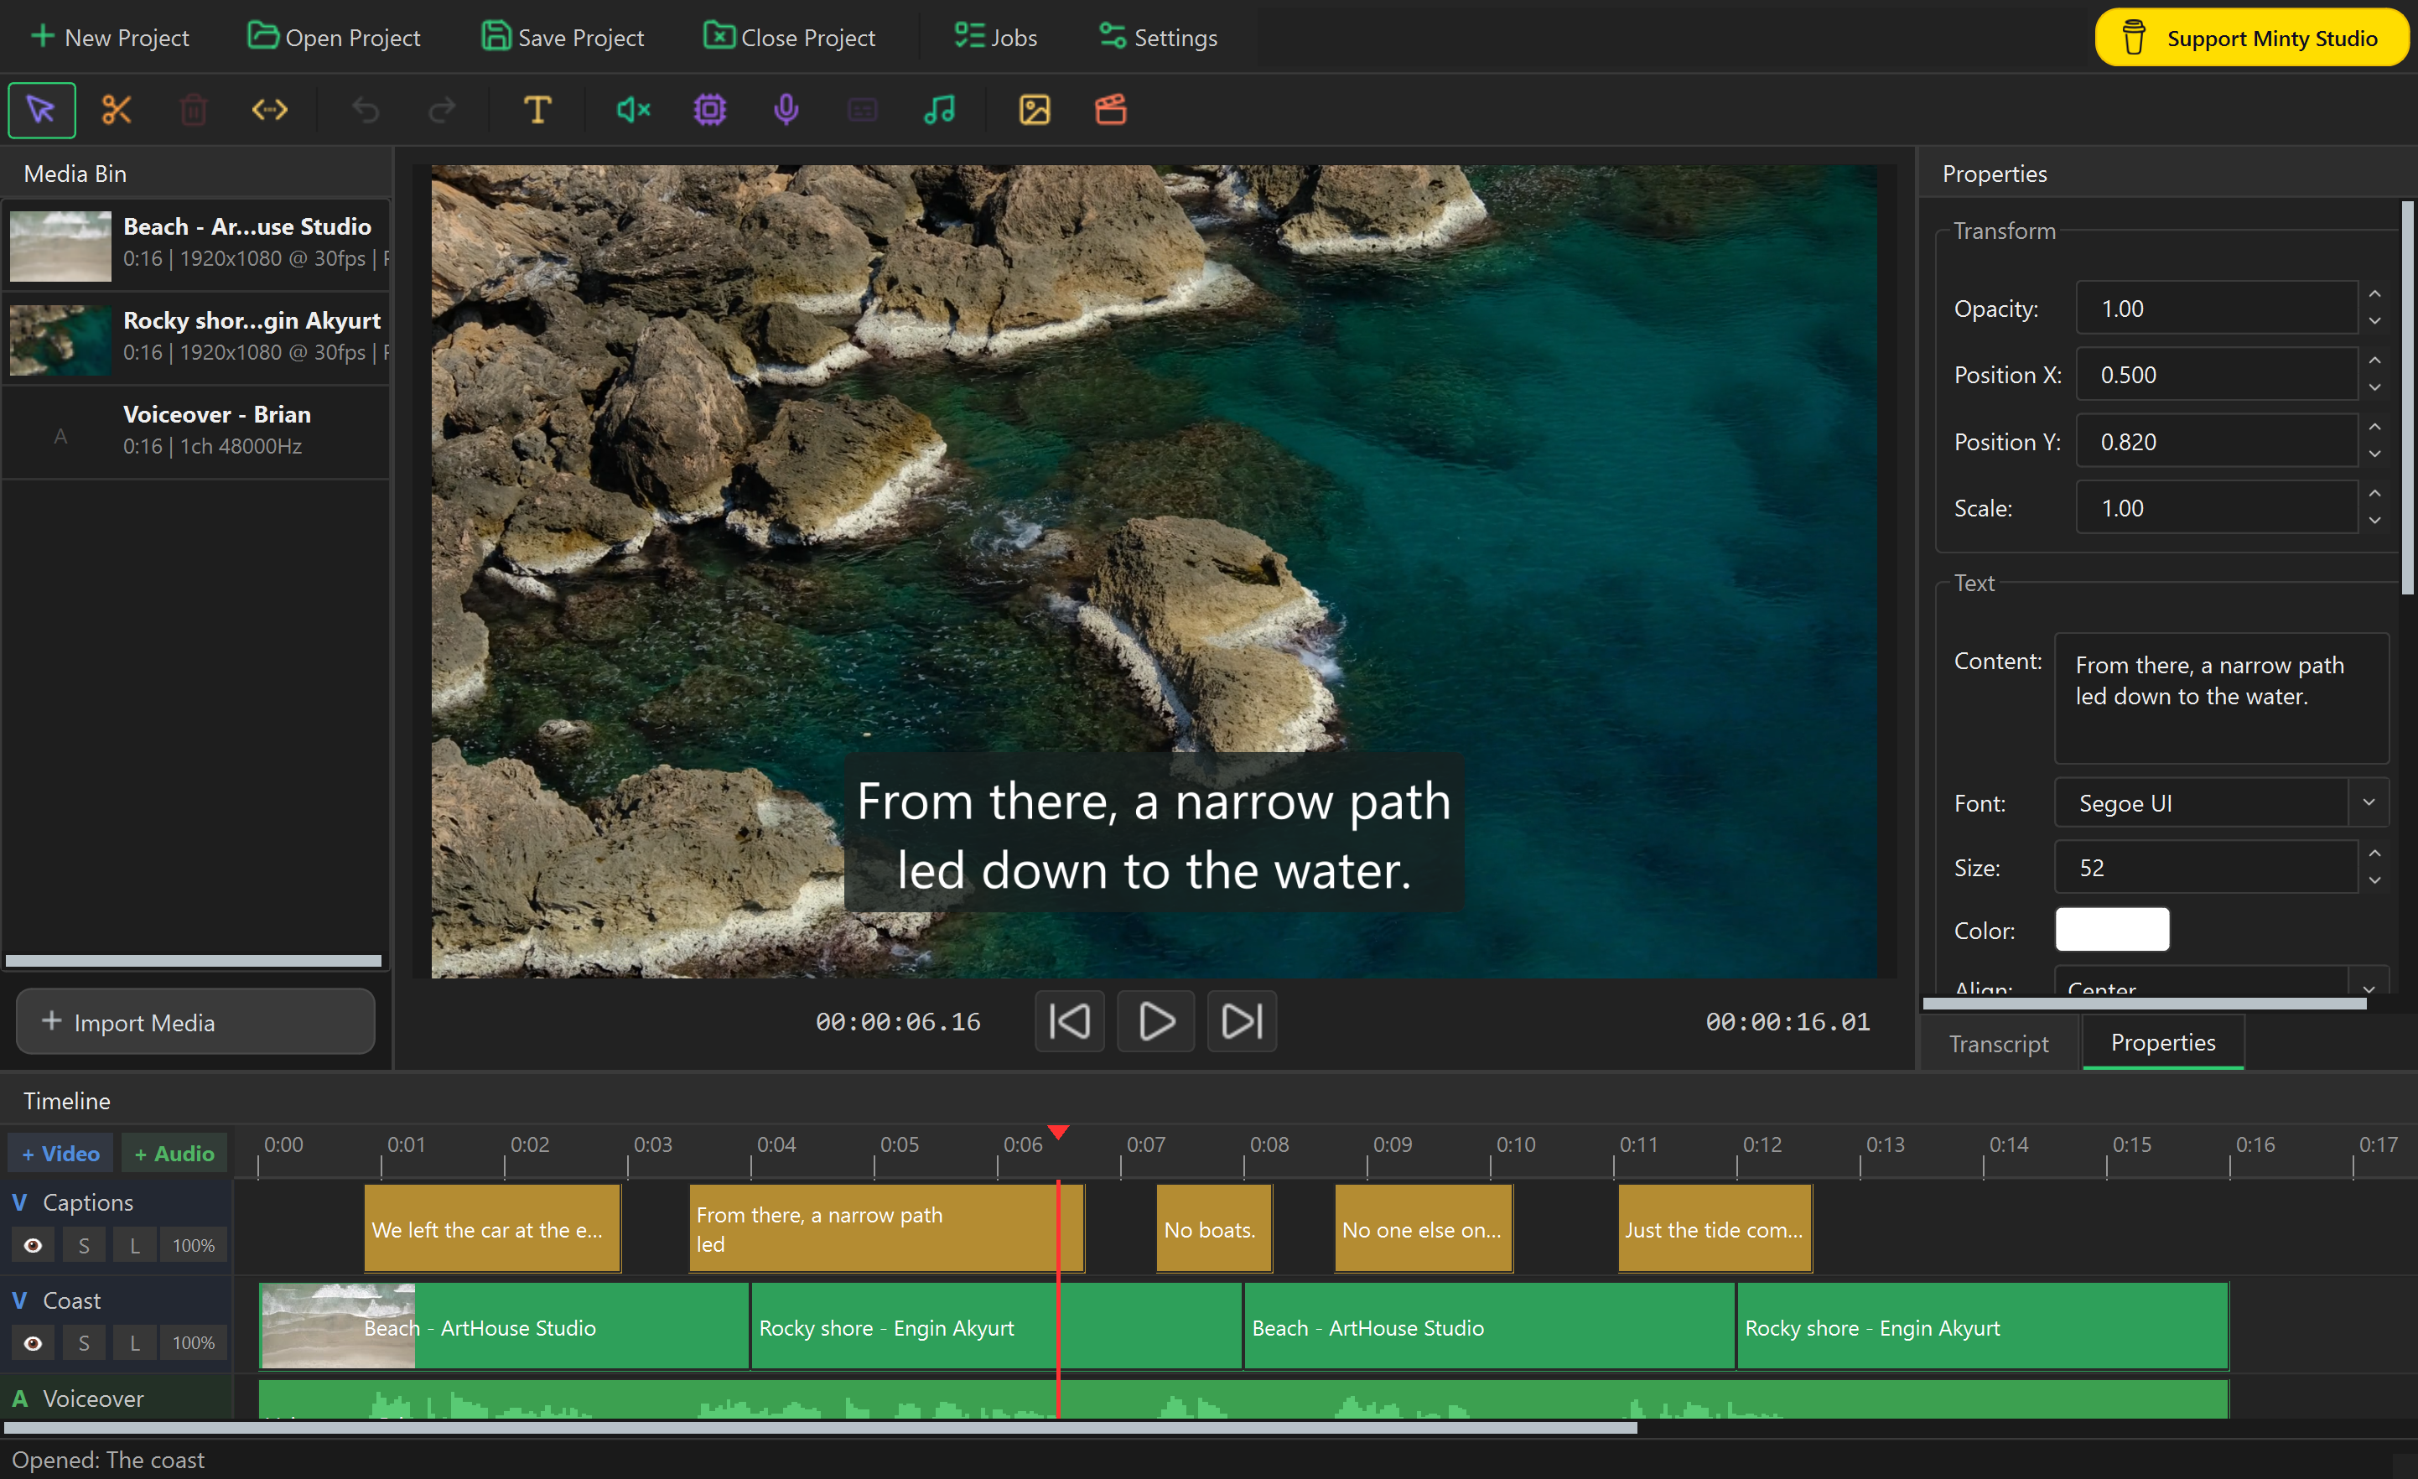Image resolution: width=2418 pixels, height=1479 pixels.
Task: Jump to previous clip with skip-back button
Action: (x=1070, y=1020)
